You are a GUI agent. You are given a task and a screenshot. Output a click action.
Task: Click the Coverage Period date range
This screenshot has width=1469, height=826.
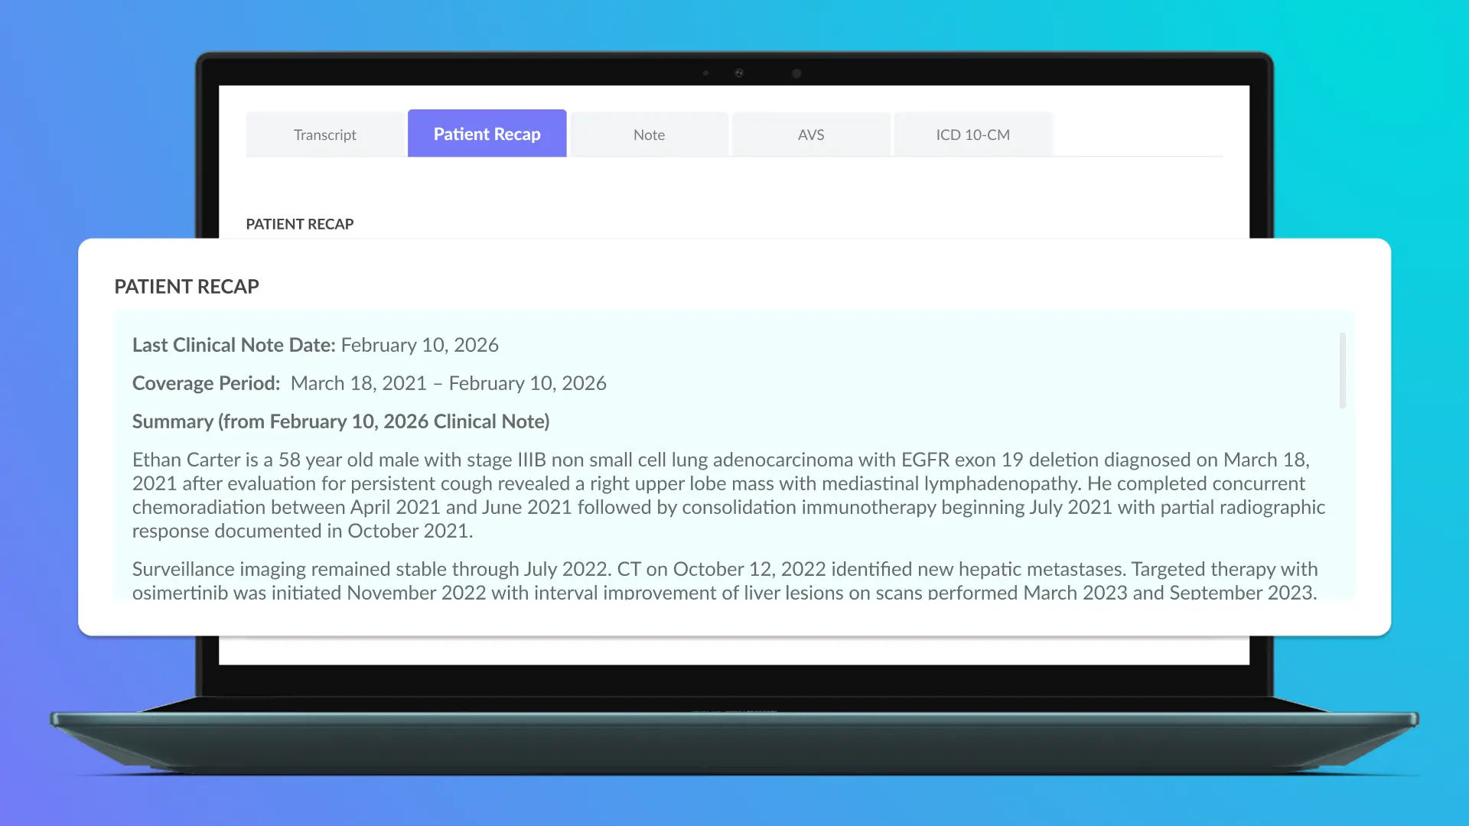448,382
